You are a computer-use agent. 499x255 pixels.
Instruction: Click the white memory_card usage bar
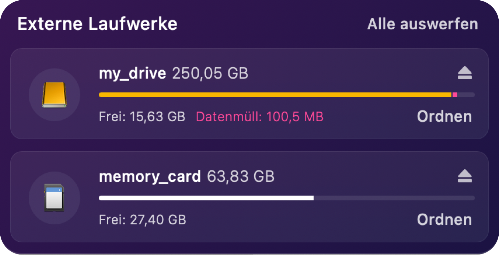(206, 198)
